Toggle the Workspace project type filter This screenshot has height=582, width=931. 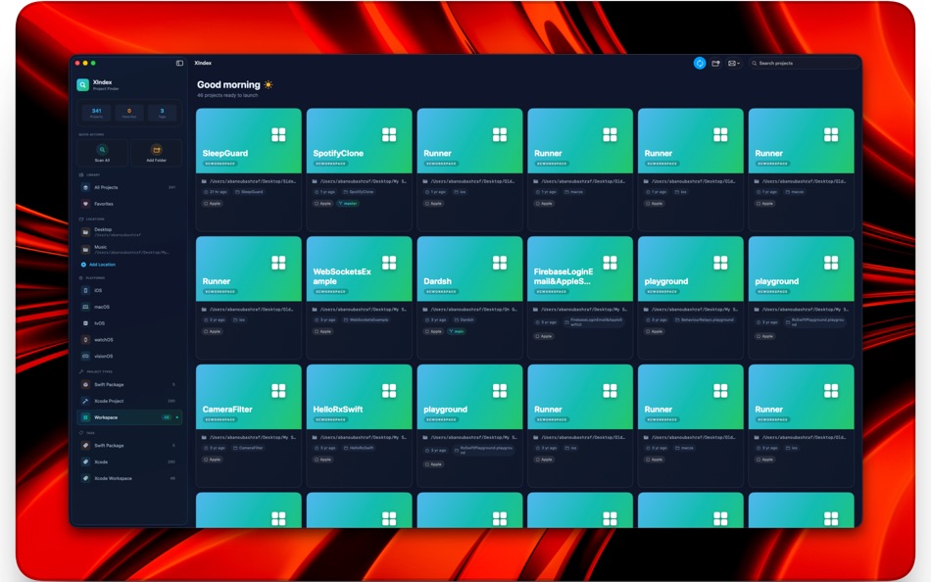pos(108,416)
